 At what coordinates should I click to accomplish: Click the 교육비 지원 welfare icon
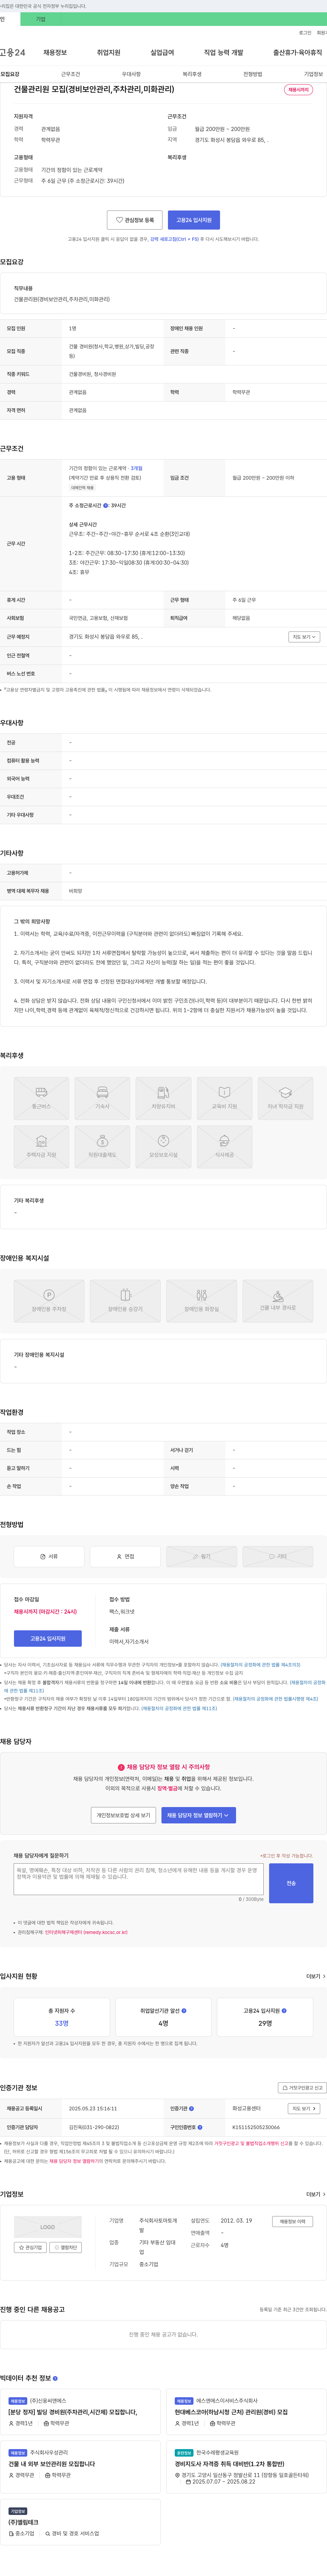pos(224,1098)
